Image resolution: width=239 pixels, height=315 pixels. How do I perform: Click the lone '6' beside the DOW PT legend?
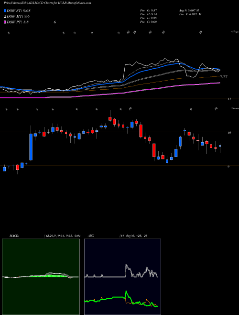point(54,22)
